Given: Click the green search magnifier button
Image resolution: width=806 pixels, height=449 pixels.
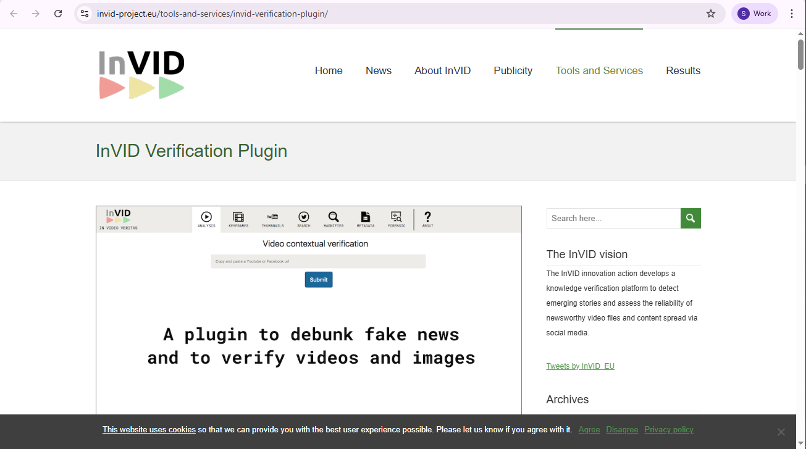Looking at the screenshot, I should pyautogui.click(x=691, y=218).
